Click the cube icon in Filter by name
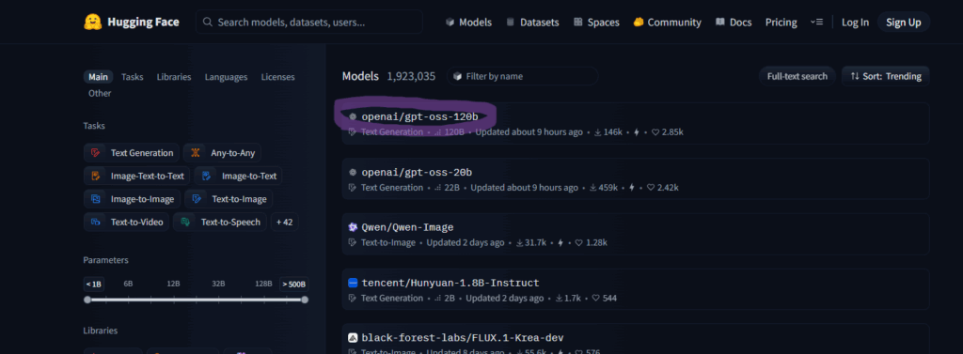963x354 pixels. 457,77
